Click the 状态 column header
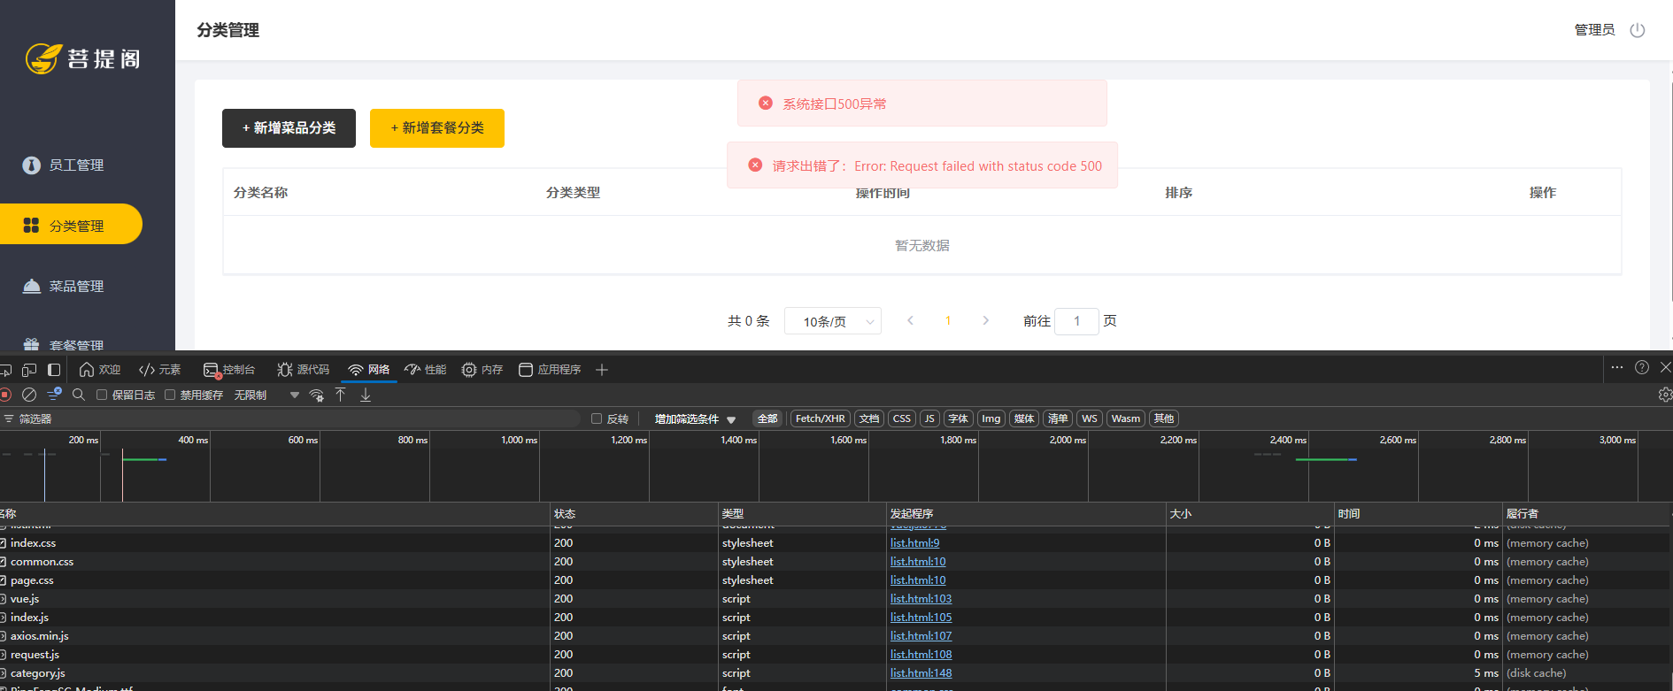1673x691 pixels. [x=634, y=514]
